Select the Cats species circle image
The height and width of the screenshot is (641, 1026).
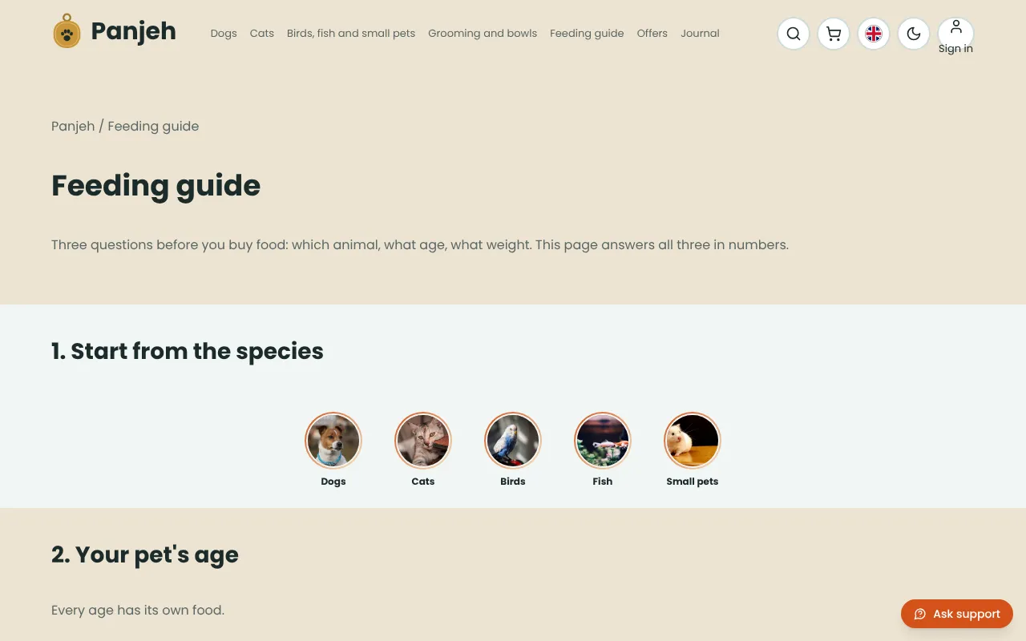tap(423, 441)
